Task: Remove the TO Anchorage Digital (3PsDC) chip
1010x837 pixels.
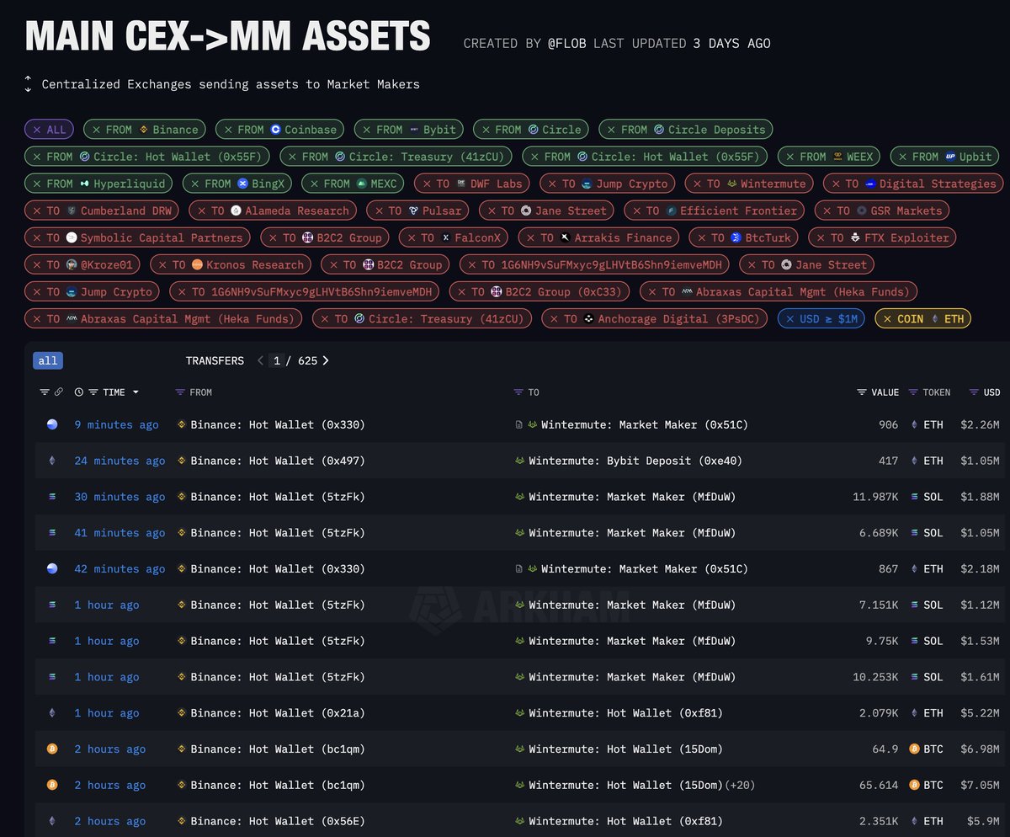Action: [555, 318]
